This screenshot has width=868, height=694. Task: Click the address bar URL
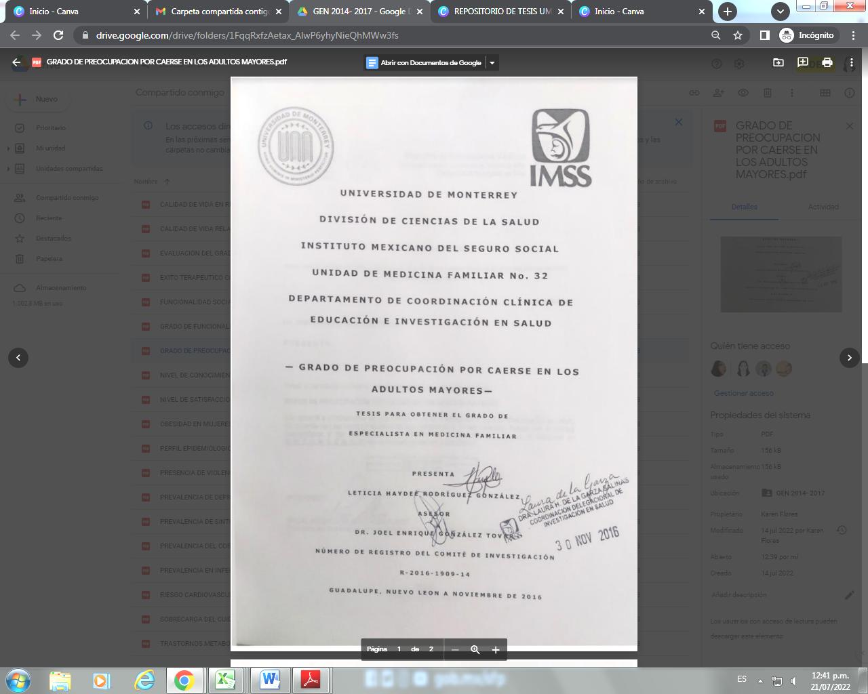pyautogui.click(x=247, y=35)
